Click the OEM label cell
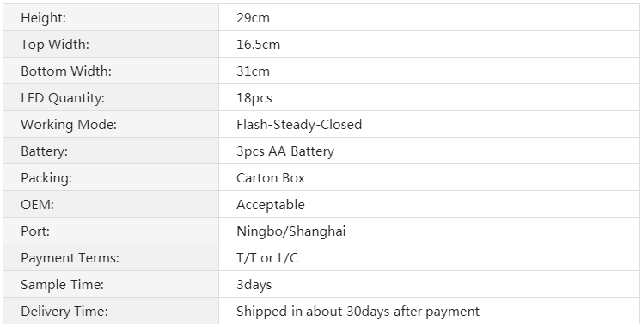 (x=111, y=204)
